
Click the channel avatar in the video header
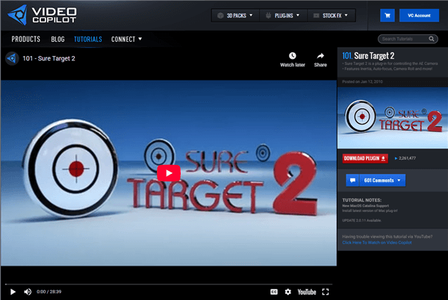[x=12, y=58]
